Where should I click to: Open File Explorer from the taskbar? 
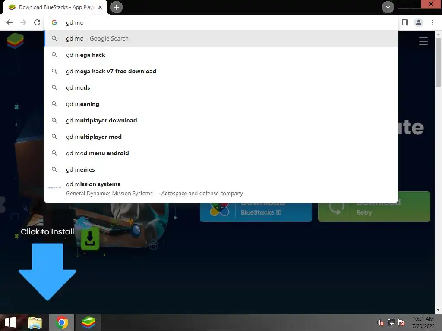[35, 322]
